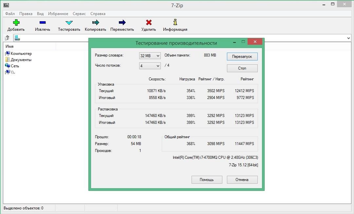The image size is (354, 214).
Task: Open the Справка menu
Action: (x=98, y=14)
